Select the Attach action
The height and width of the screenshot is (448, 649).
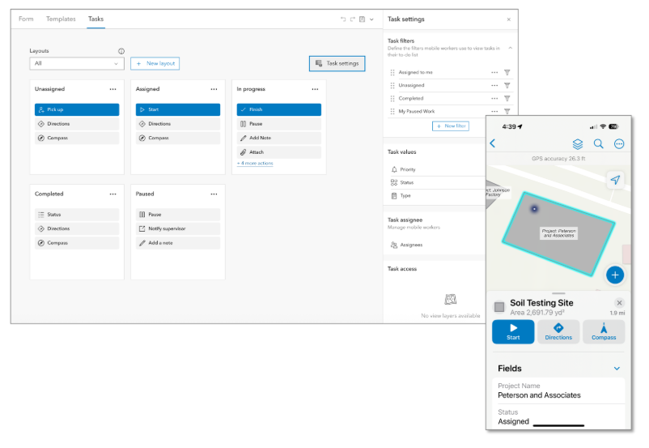(279, 152)
